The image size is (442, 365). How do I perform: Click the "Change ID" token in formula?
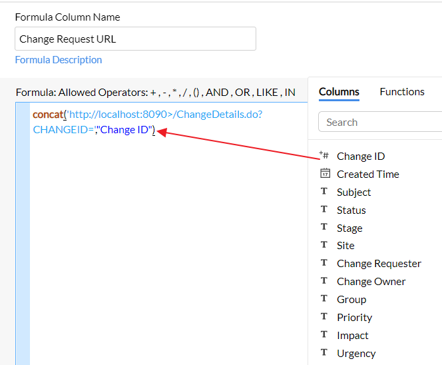[125, 130]
